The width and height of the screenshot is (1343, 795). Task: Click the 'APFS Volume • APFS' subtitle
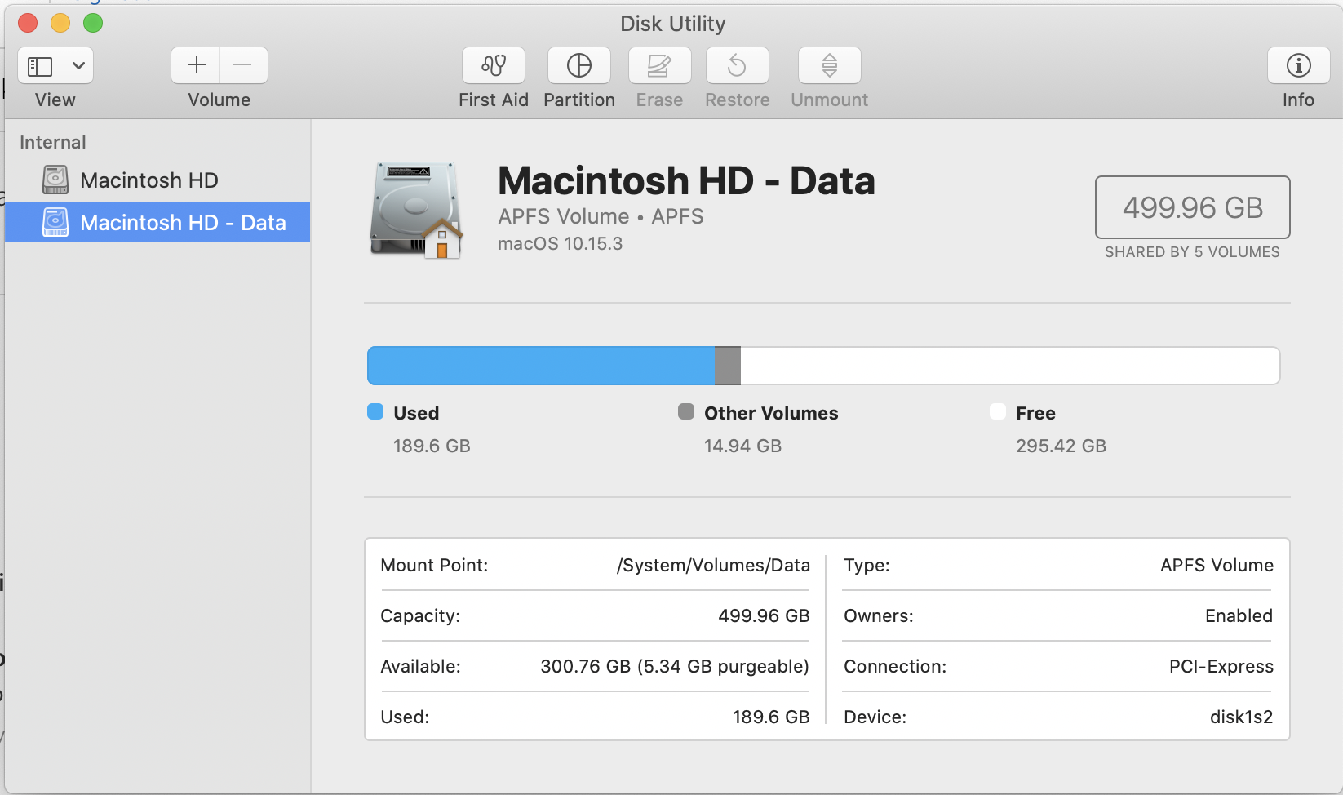pyautogui.click(x=601, y=216)
